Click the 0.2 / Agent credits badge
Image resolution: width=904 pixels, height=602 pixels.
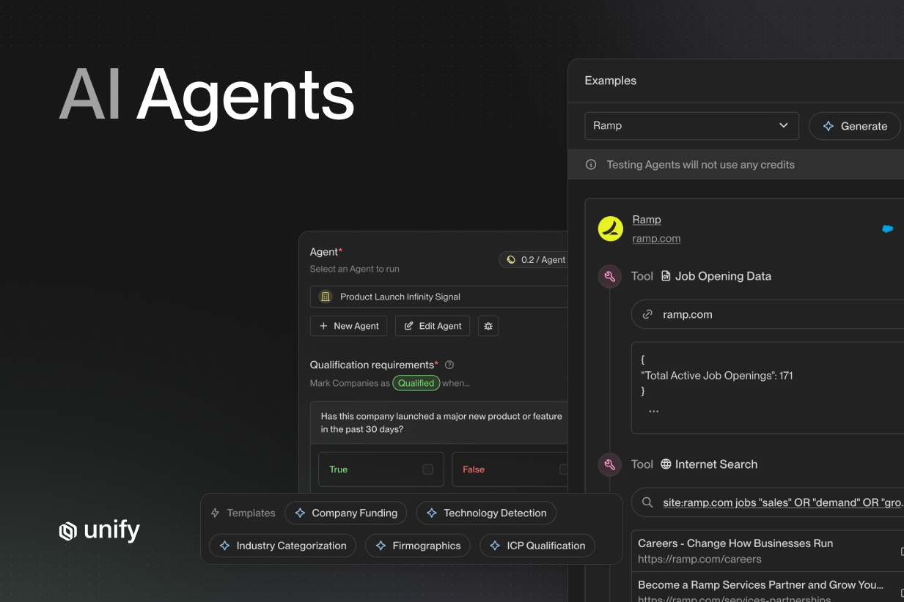coord(535,260)
